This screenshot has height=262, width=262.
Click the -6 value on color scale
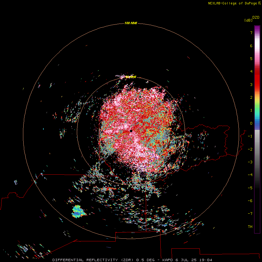coord(250,201)
